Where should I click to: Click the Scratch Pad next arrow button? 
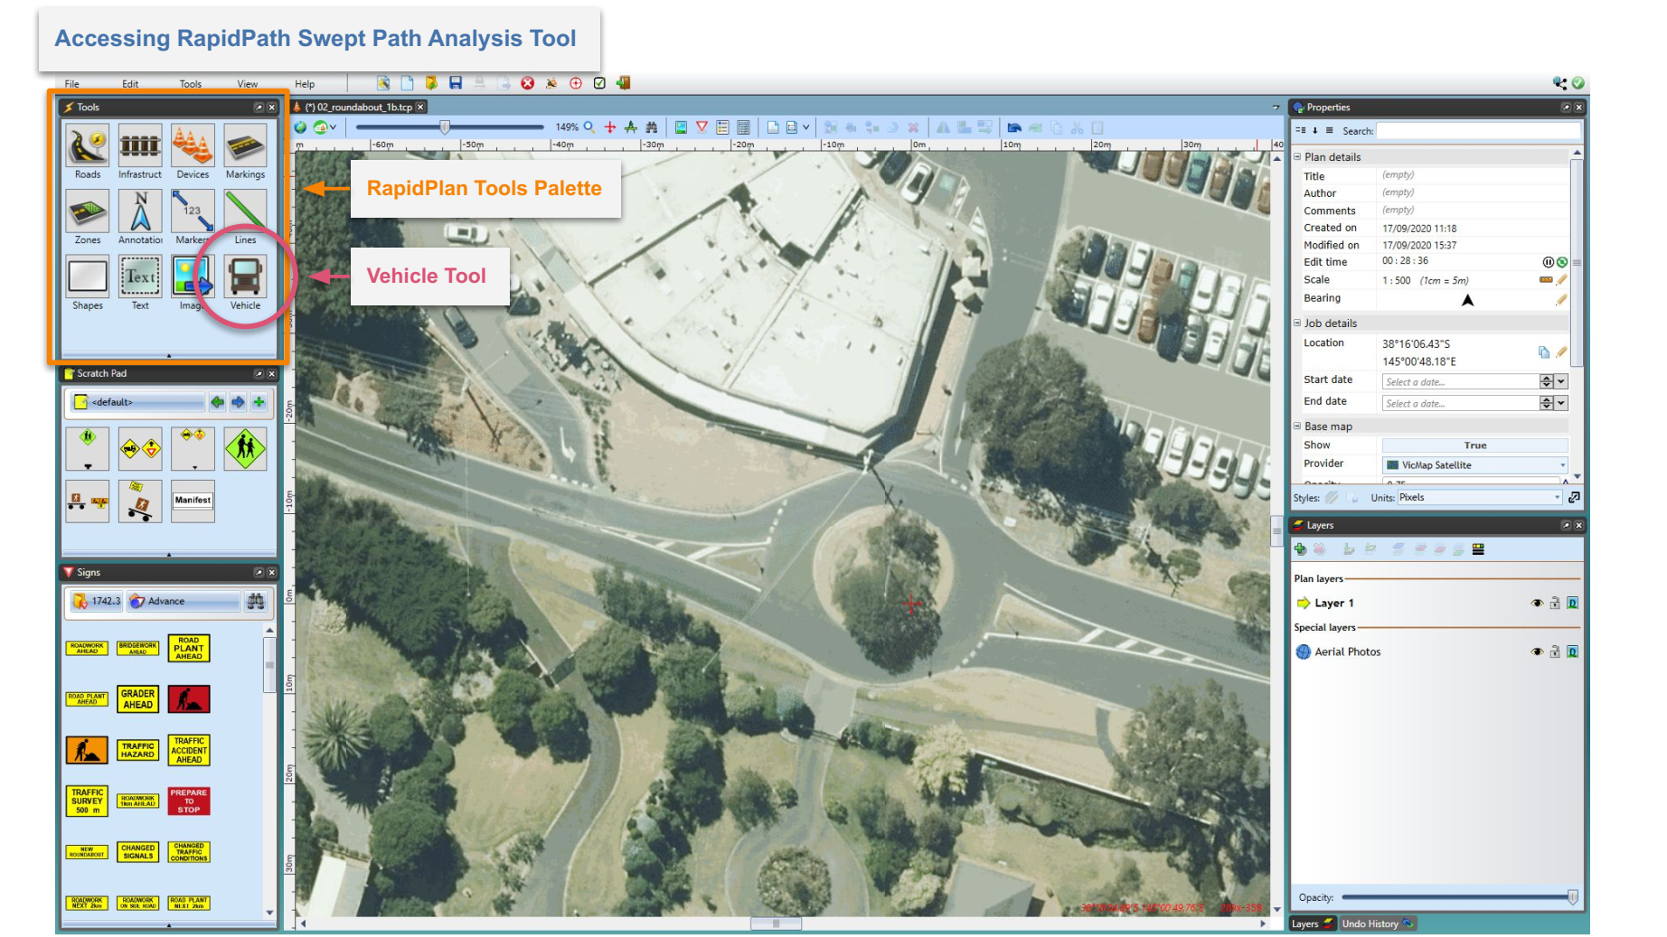point(238,402)
